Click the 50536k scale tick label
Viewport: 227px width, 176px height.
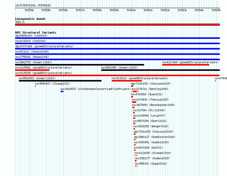click(63, 10)
